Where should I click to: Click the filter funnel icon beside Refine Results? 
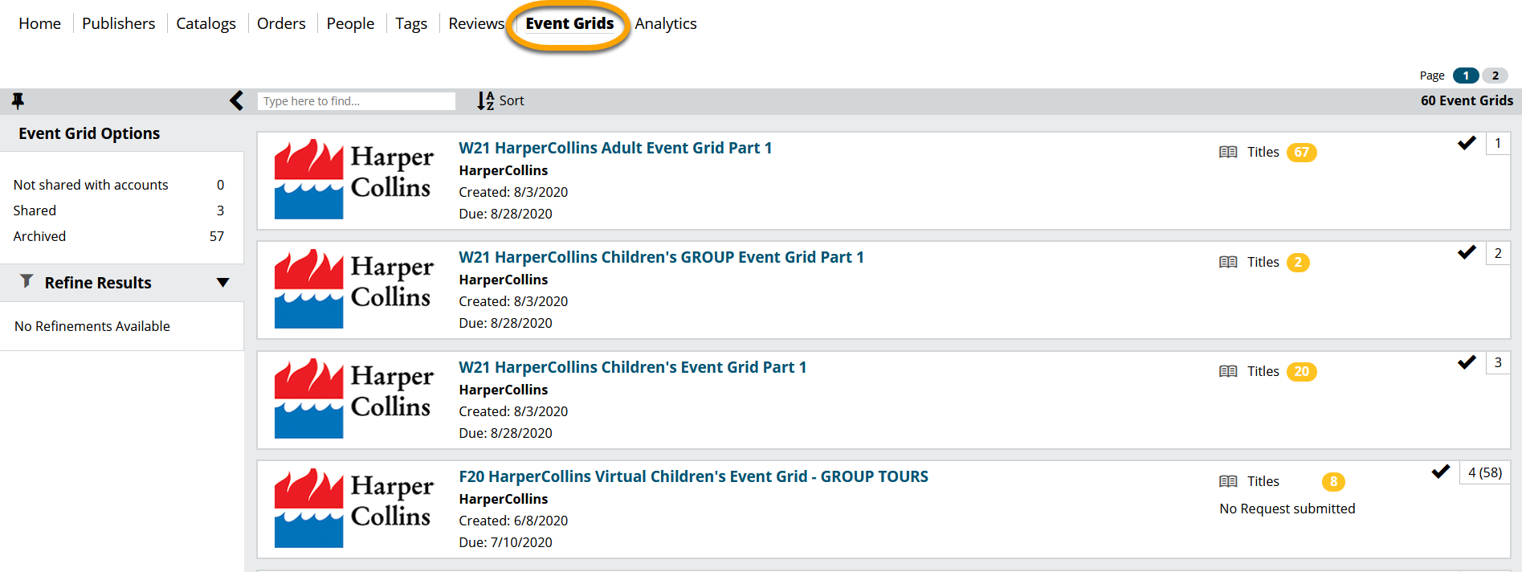[x=27, y=281]
